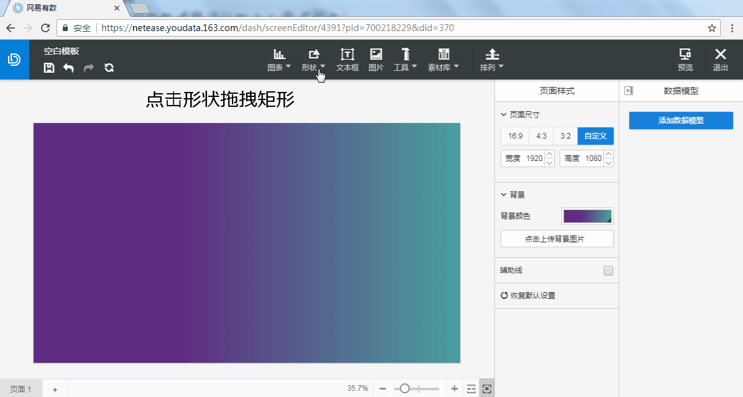Image resolution: width=743 pixels, height=397 pixels.
Task: Zoom in with the plus icon
Action: pos(455,389)
